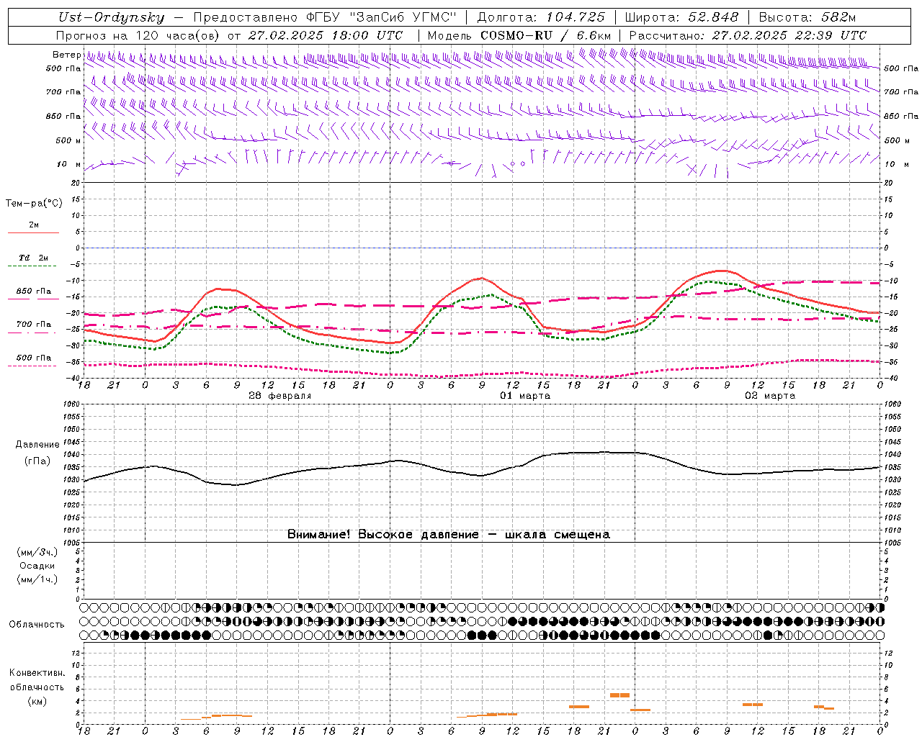Select the 700 гПа temperature legend entry
Viewport: 922px width, 737px height.
tap(34, 325)
